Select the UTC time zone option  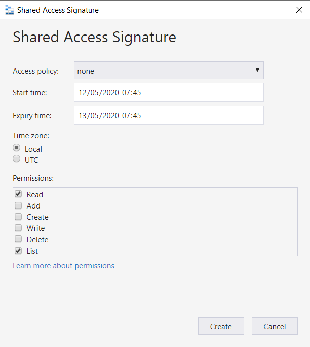tap(17, 160)
